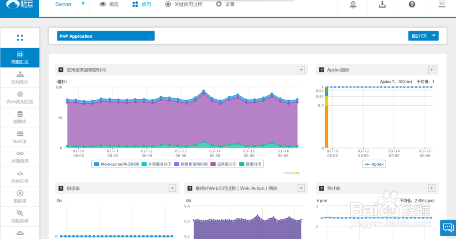Viewport: 456px width, 239px height.
Task: Click the orange Apdex color bar
Action: [326, 127]
